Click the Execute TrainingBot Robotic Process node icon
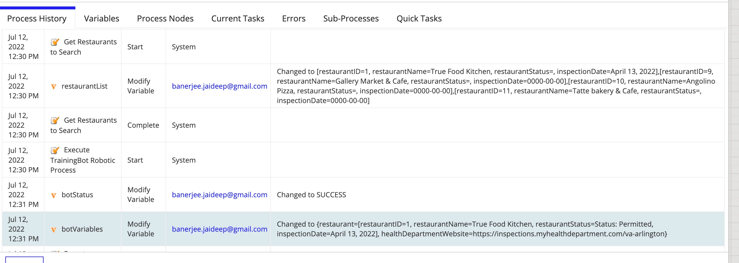Screen dimensions: 739x263 [x=55, y=150]
